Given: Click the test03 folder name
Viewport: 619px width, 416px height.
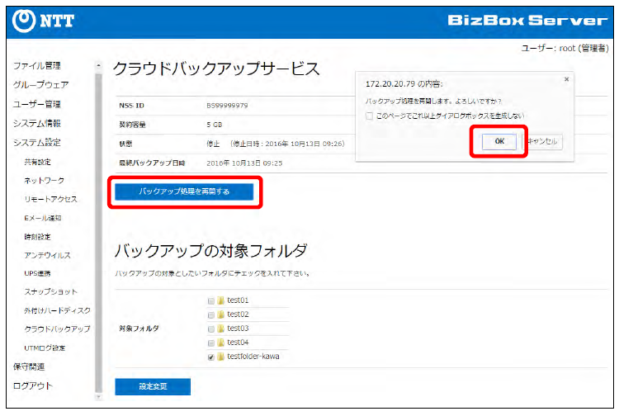Looking at the screenshot, I should click(238, 328).
